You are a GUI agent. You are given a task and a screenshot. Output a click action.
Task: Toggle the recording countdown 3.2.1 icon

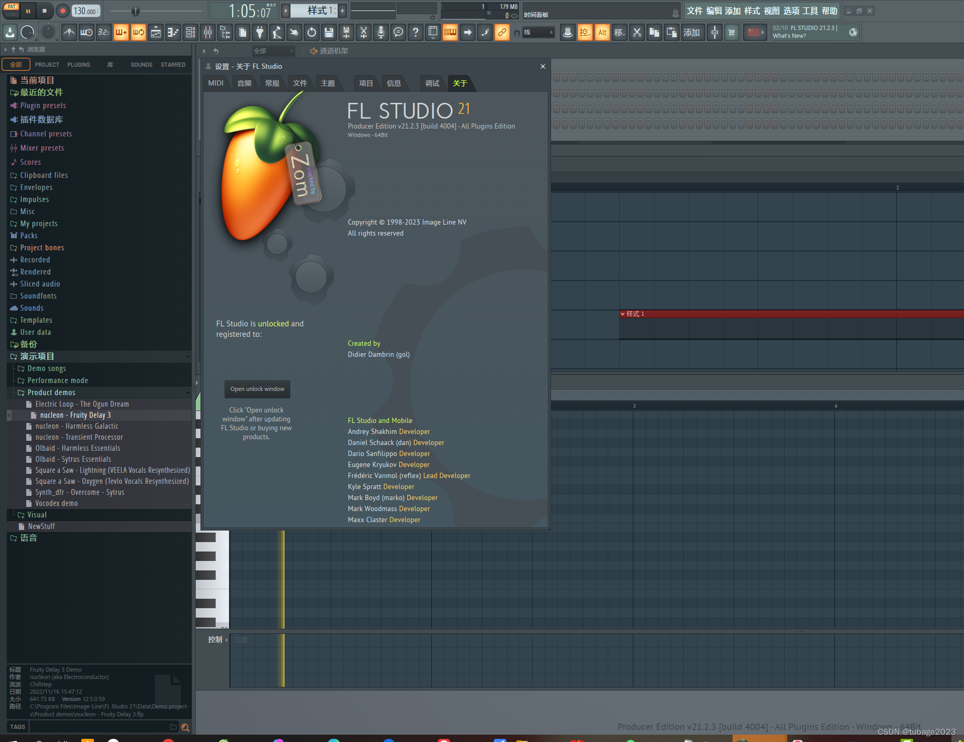(104, 33)
